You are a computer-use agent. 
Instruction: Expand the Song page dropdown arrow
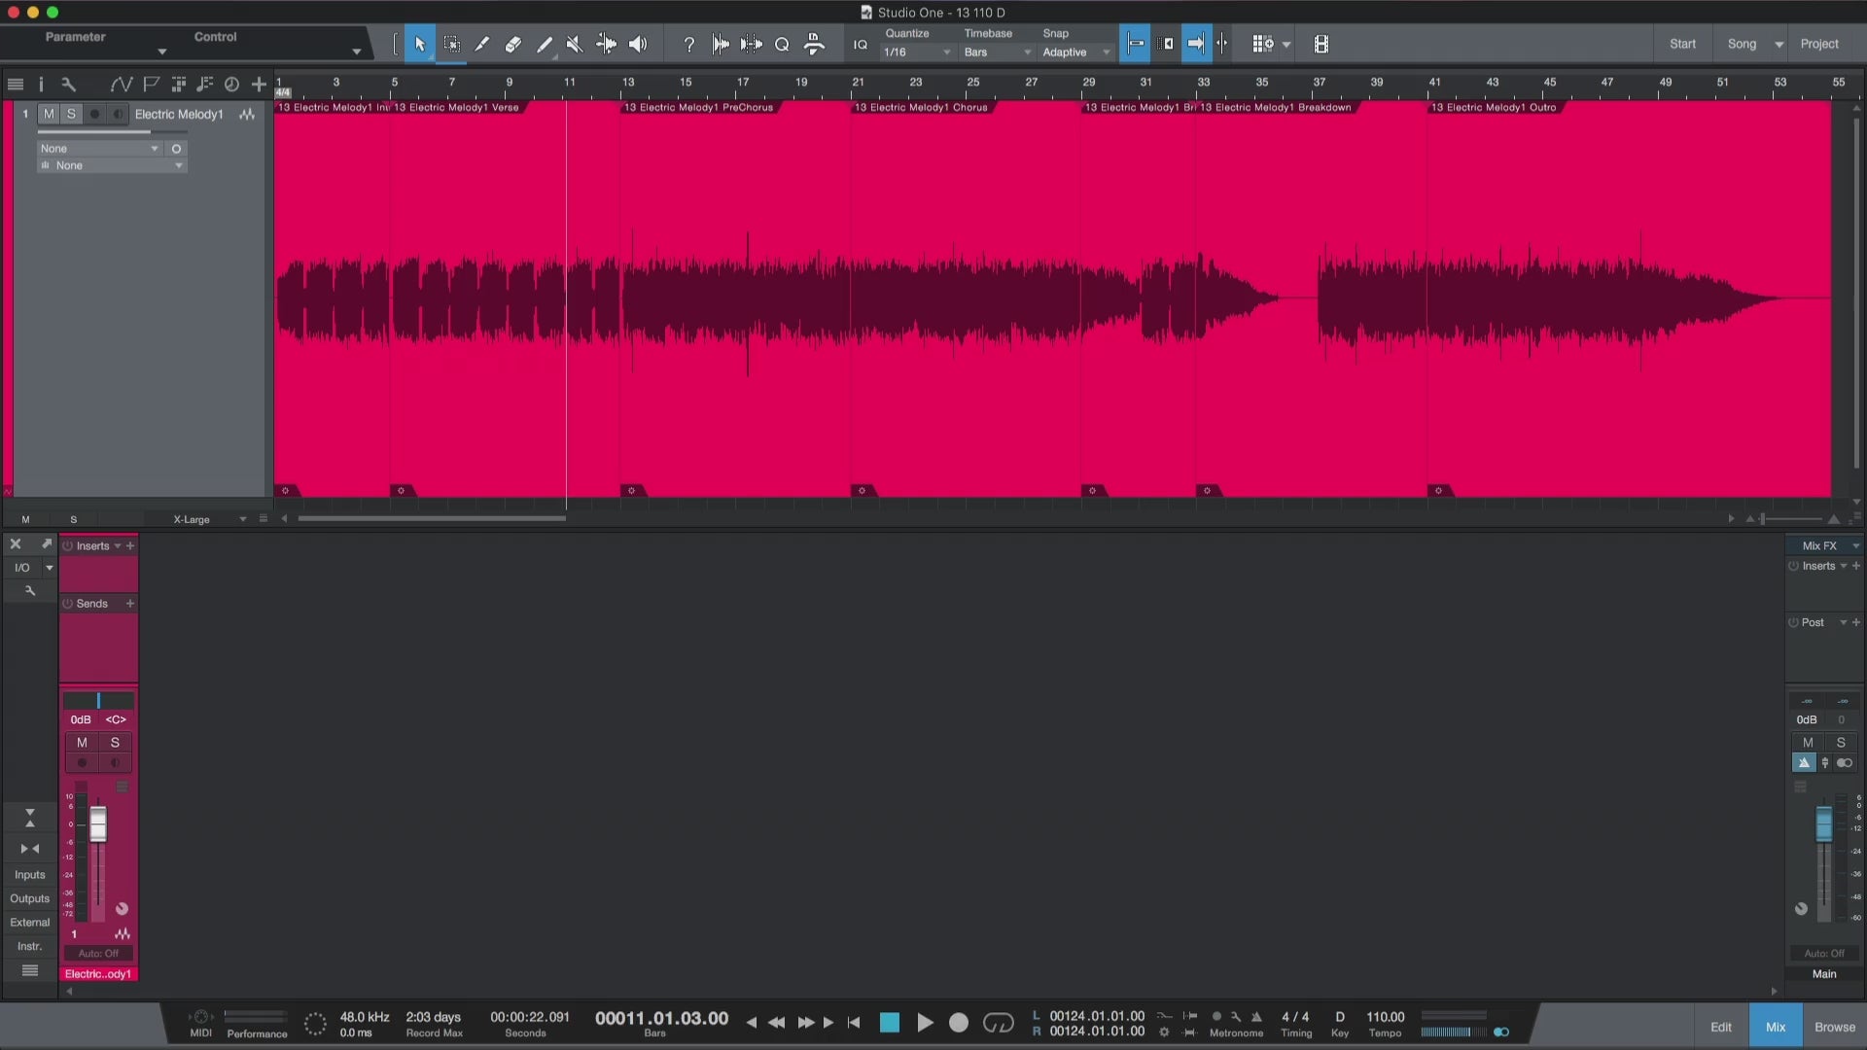point(1779,45)
